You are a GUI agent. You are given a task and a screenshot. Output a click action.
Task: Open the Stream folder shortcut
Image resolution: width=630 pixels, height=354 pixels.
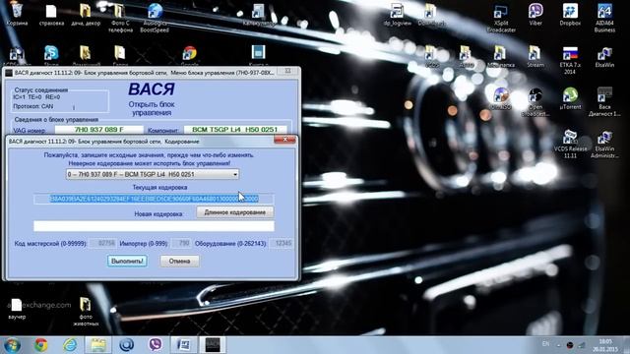pos(535,56)
